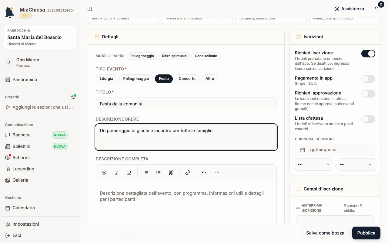This screenshot has width=388, height=243.
Task: Click the Chiusura iscrizioni date field
Action: [x=335, y=150]
